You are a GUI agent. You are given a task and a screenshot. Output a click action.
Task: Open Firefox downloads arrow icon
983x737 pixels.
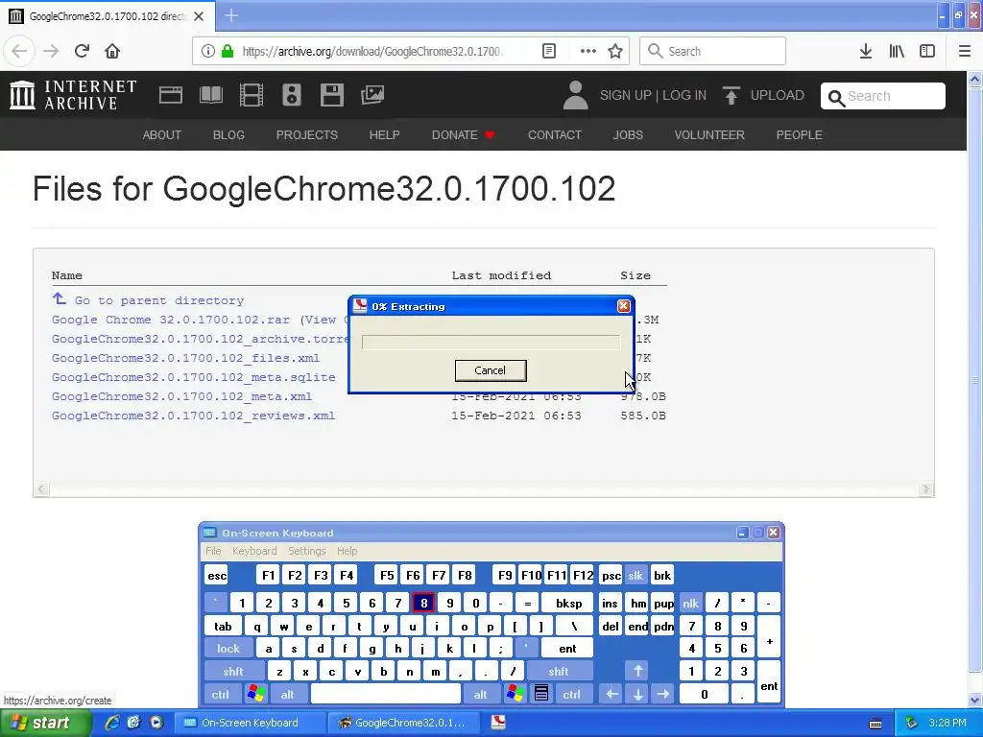(866, 51)
